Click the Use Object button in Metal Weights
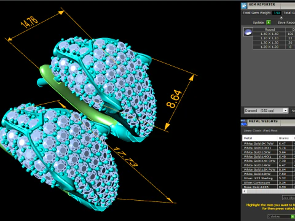 pos(289,198)
